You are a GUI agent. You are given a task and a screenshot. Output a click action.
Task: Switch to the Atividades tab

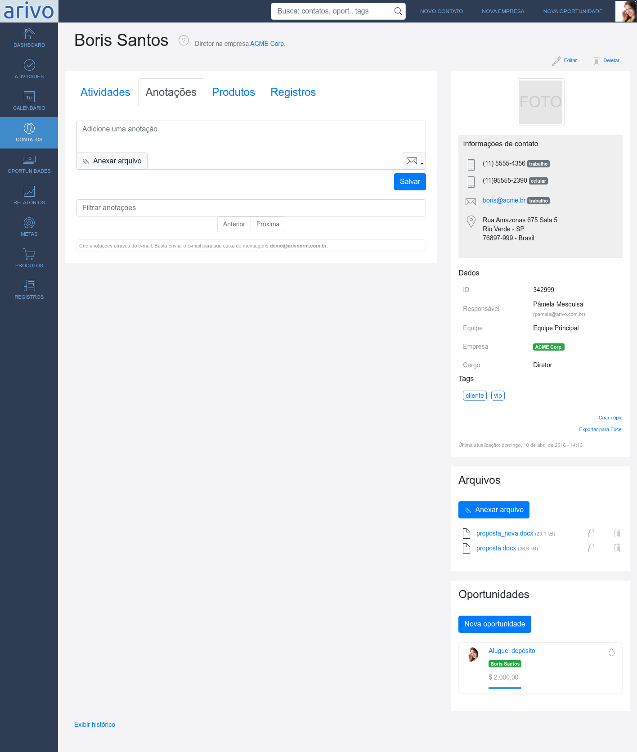105,92
